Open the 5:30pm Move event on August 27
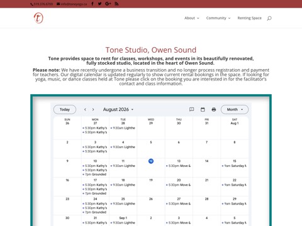302x226 pixels. pos(179,204)
